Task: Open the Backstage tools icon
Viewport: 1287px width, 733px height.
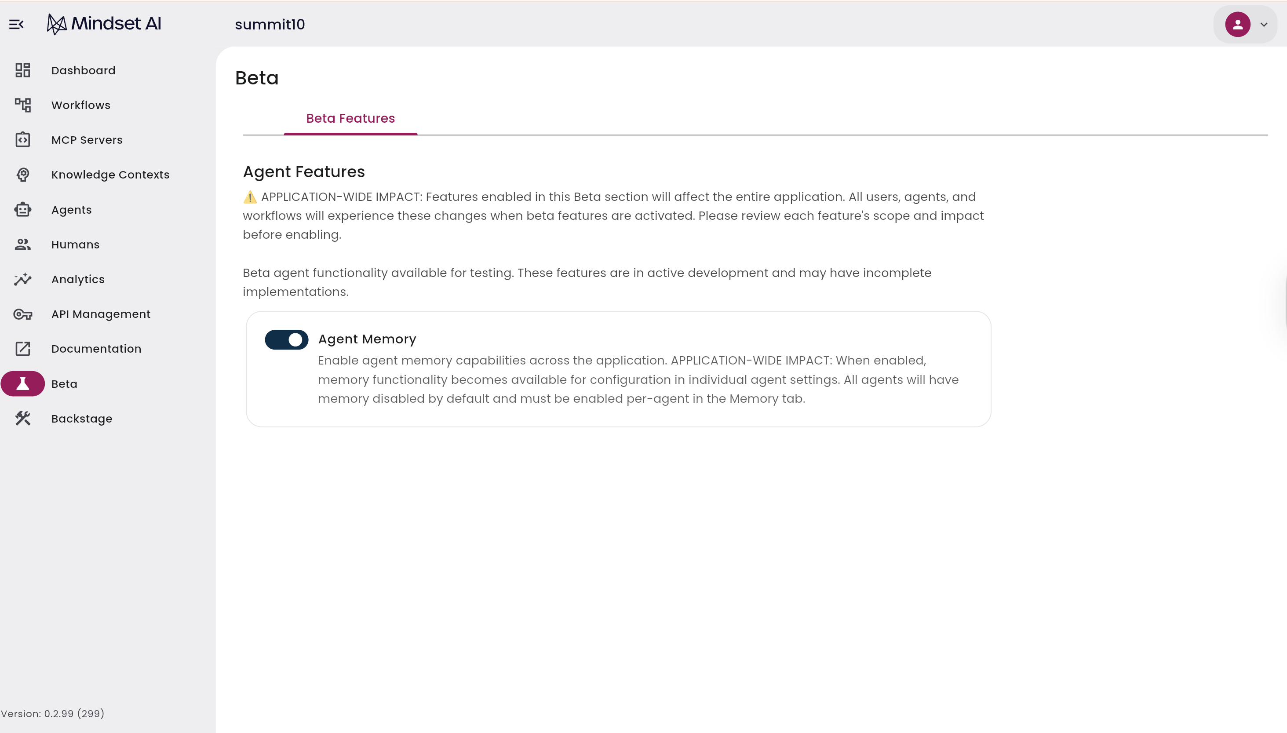Action: pyautogui.click(x=23, y=418)
